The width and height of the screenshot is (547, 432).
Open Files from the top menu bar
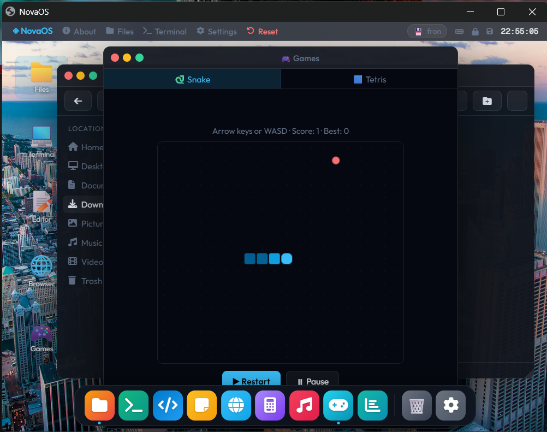click(120, 32)
